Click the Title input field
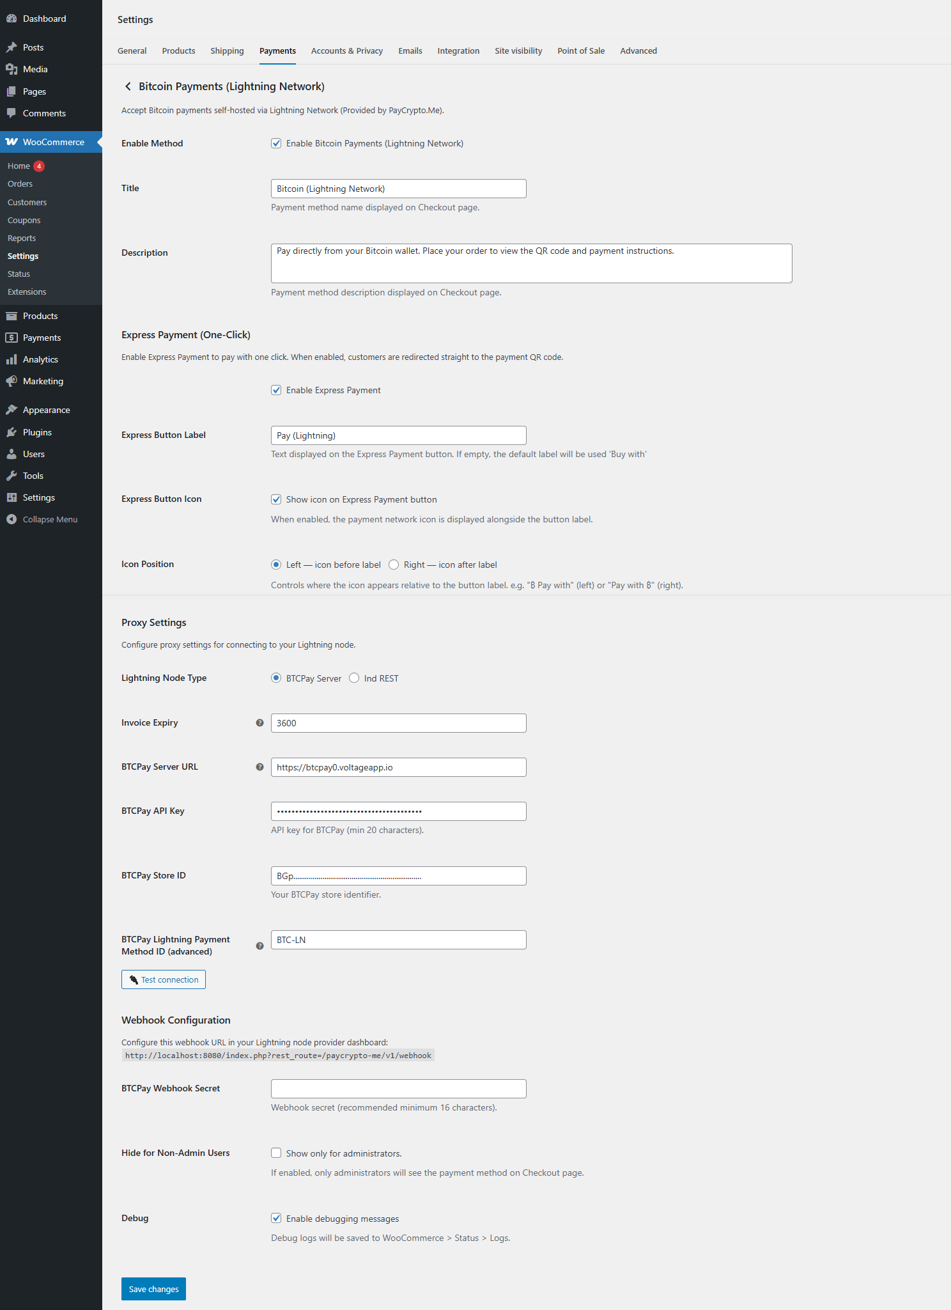Viewport: 951px width, 1310px height. [x=399, y=189]
